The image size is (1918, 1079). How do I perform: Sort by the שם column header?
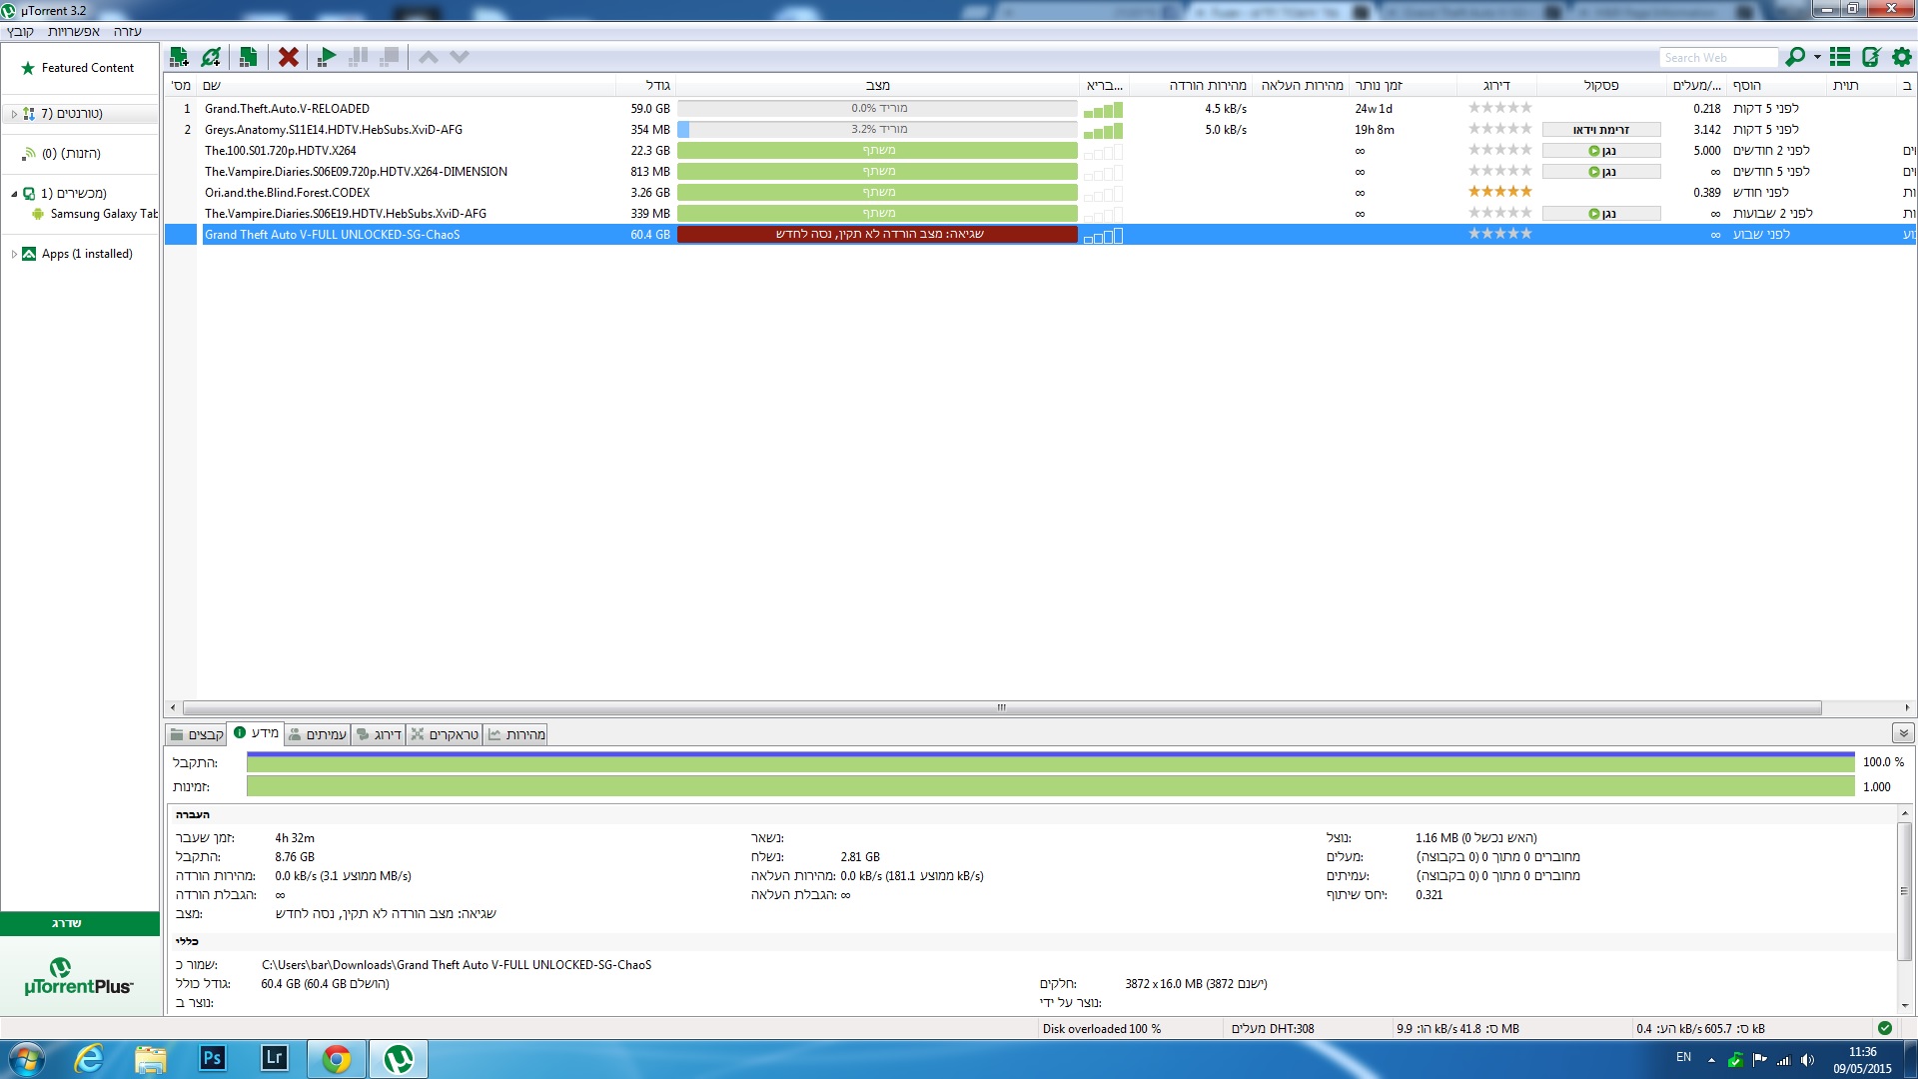point(408,86)
